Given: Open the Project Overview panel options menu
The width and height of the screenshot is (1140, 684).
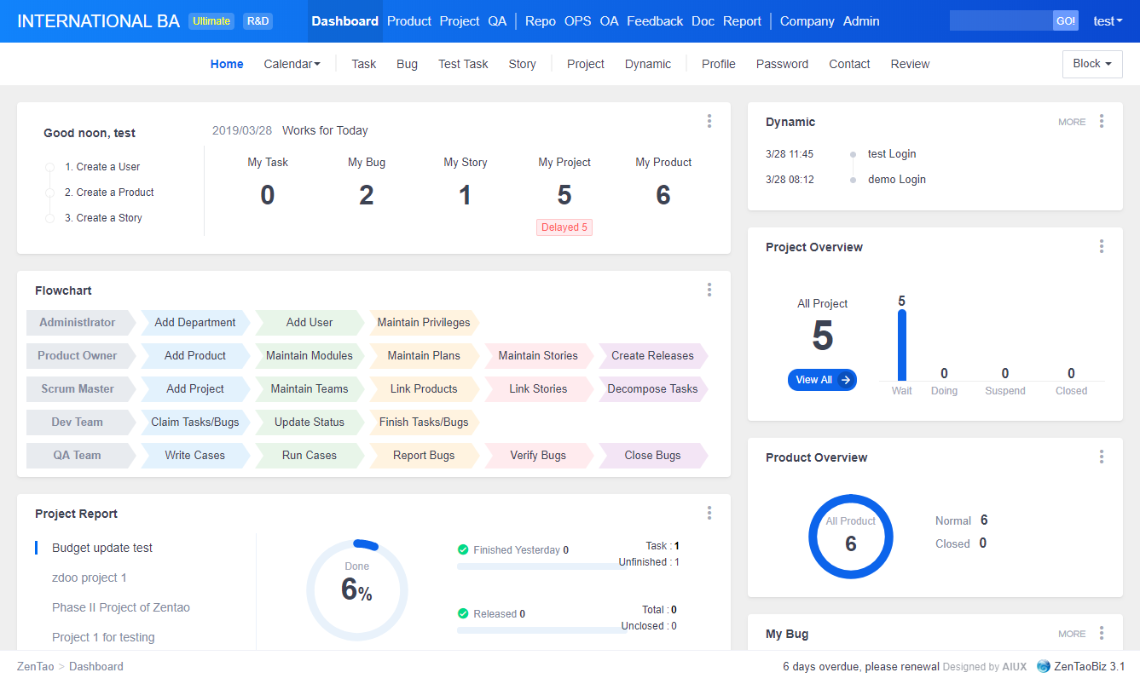Looking at the screenshot, I should coord(1101,246).
